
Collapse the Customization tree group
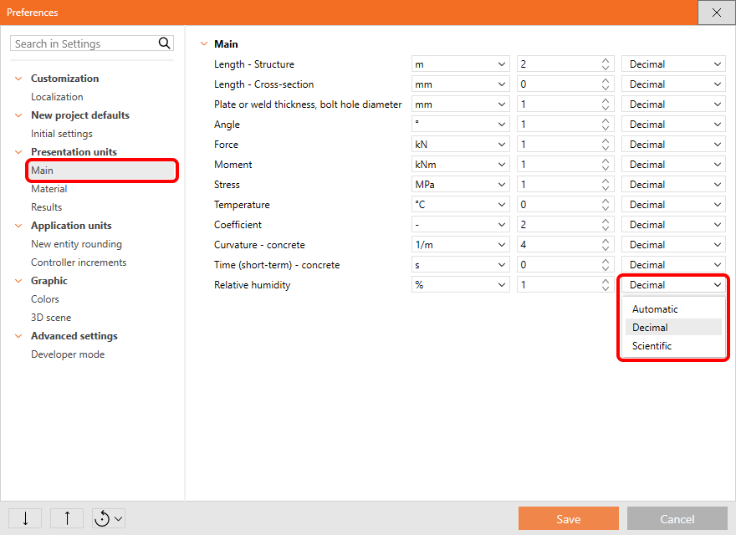(x=18, y=79)
